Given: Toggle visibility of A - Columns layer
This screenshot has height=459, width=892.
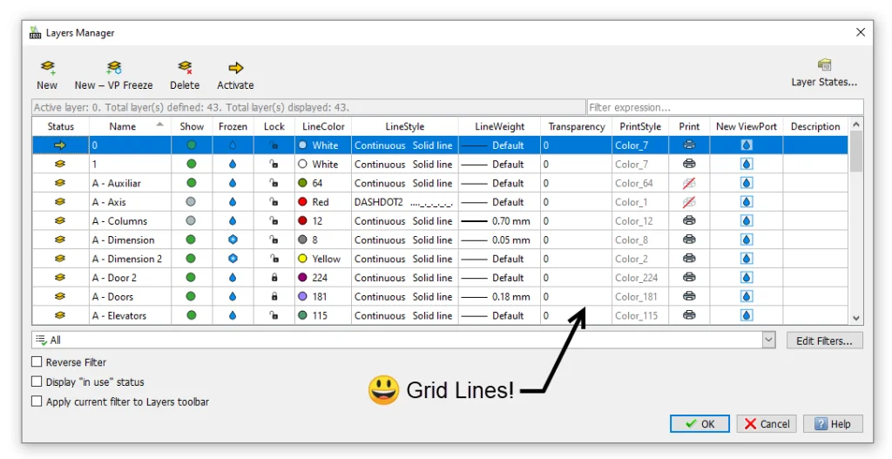Looking at the screenshot, I should [x=192, y=221].
